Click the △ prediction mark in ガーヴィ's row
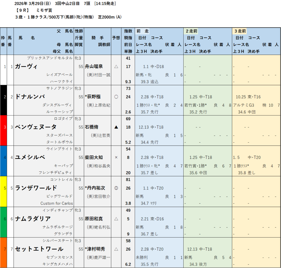The height and width of the screenshot is (268, 281). 116,66
